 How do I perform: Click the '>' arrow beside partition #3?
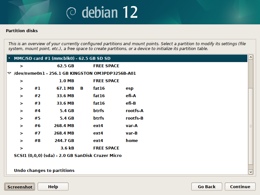click(21, 103)
